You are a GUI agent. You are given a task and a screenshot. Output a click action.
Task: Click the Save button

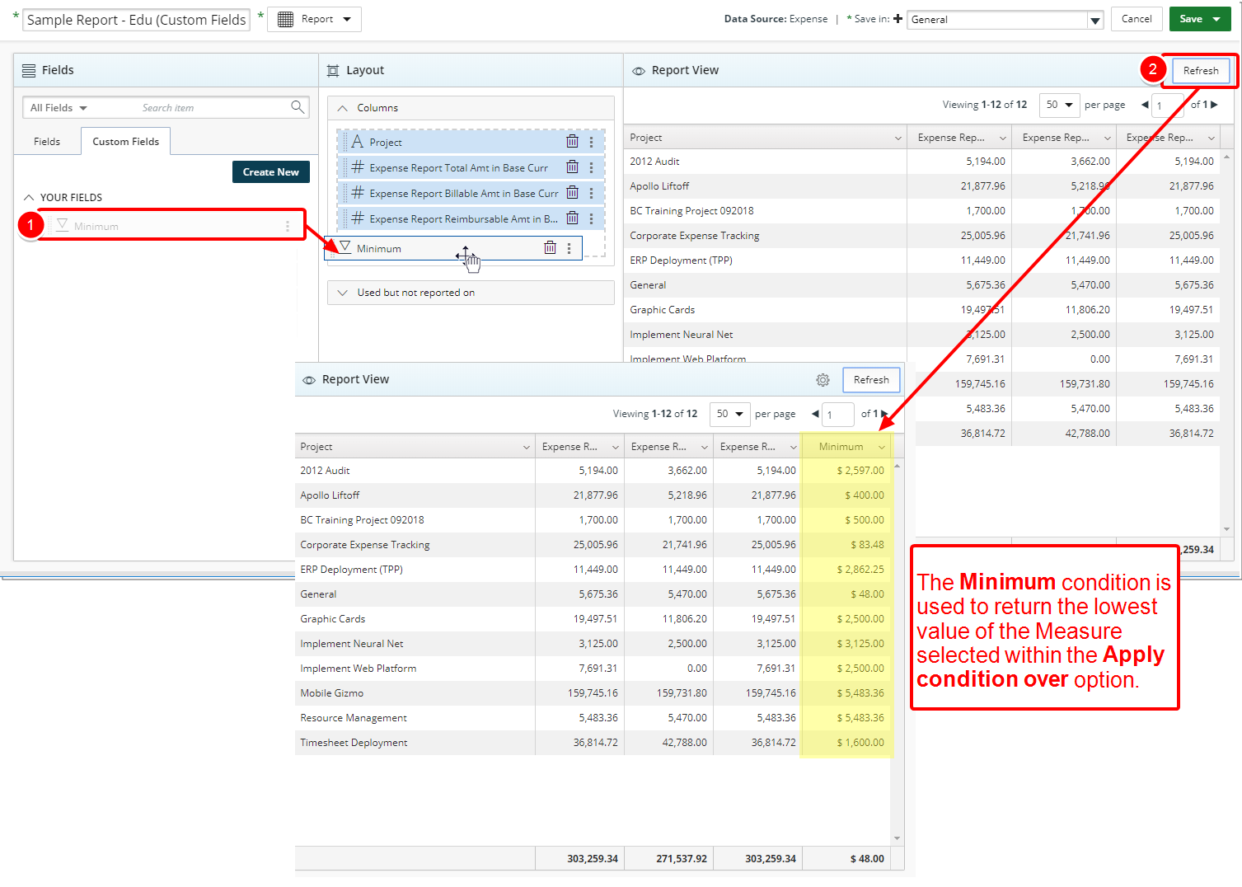point(1191,19)
